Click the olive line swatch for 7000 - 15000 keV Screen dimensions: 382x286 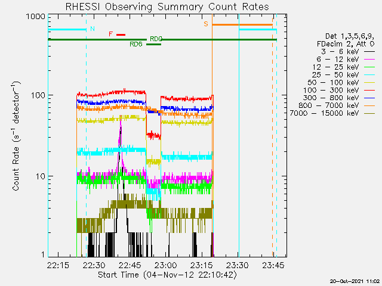pyautogui.click(x=369, y=113)
